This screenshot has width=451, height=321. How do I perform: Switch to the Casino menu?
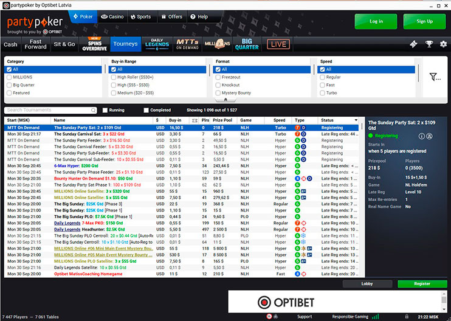point(112,16)
